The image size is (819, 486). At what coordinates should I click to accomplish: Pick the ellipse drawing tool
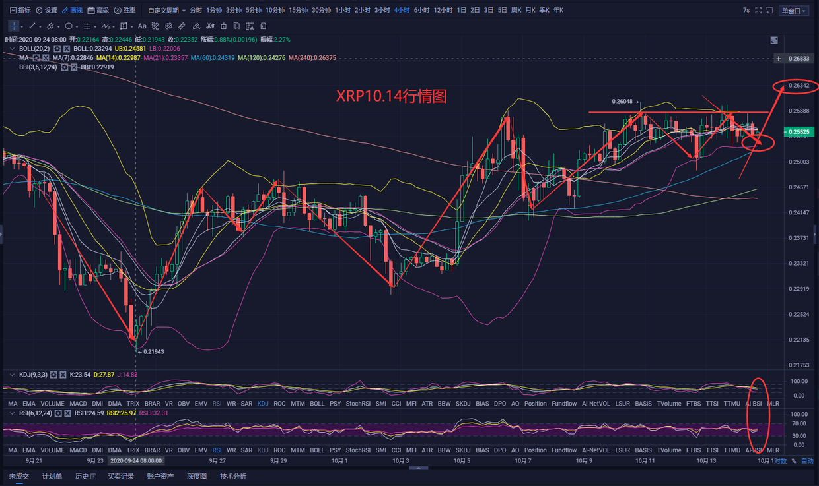tap(69, 26)
